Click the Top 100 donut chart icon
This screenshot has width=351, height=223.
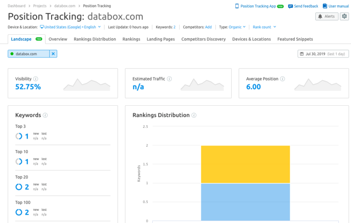click(19, 212)
